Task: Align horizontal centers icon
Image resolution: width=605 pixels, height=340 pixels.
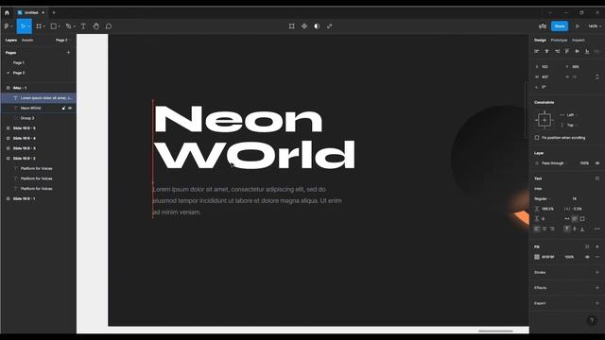Action: coord(546,51)
